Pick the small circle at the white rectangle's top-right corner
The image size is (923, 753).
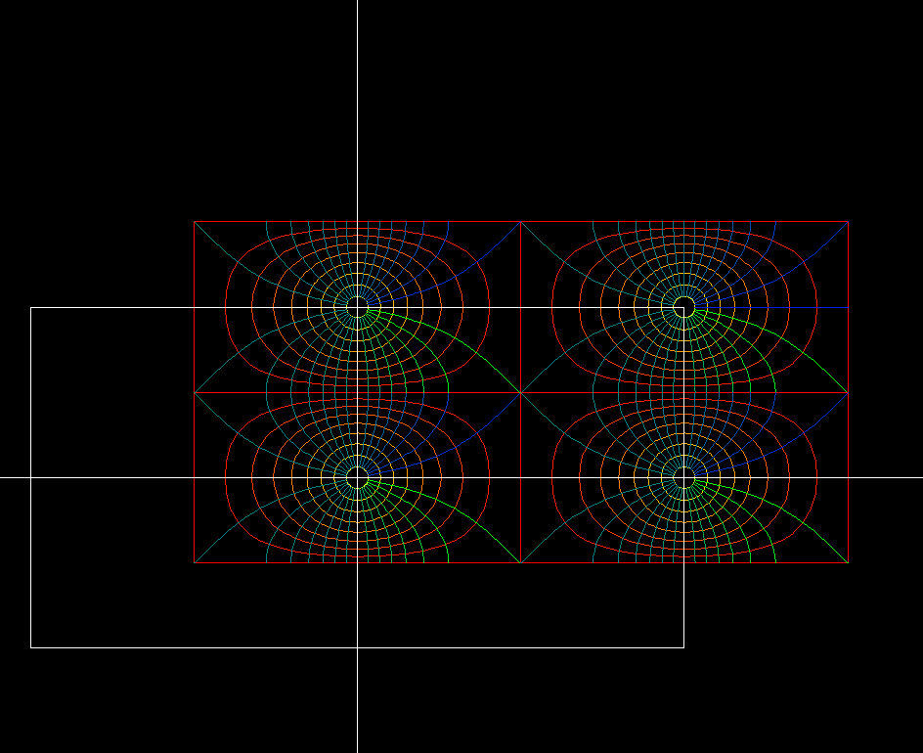coord(684,307)
